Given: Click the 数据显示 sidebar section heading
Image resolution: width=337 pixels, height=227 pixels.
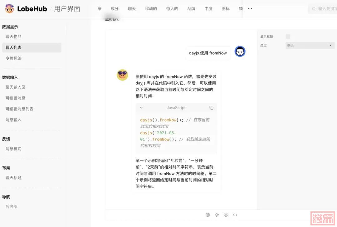Looking at the screenshot, I should (x=10, y=27).
